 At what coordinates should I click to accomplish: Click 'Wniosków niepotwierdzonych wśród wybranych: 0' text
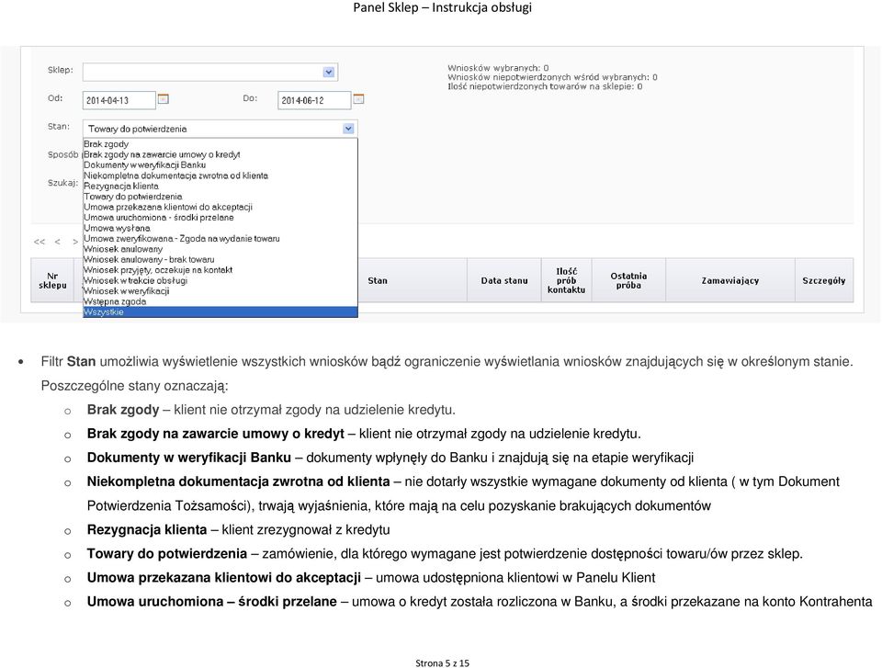(552, 77)
